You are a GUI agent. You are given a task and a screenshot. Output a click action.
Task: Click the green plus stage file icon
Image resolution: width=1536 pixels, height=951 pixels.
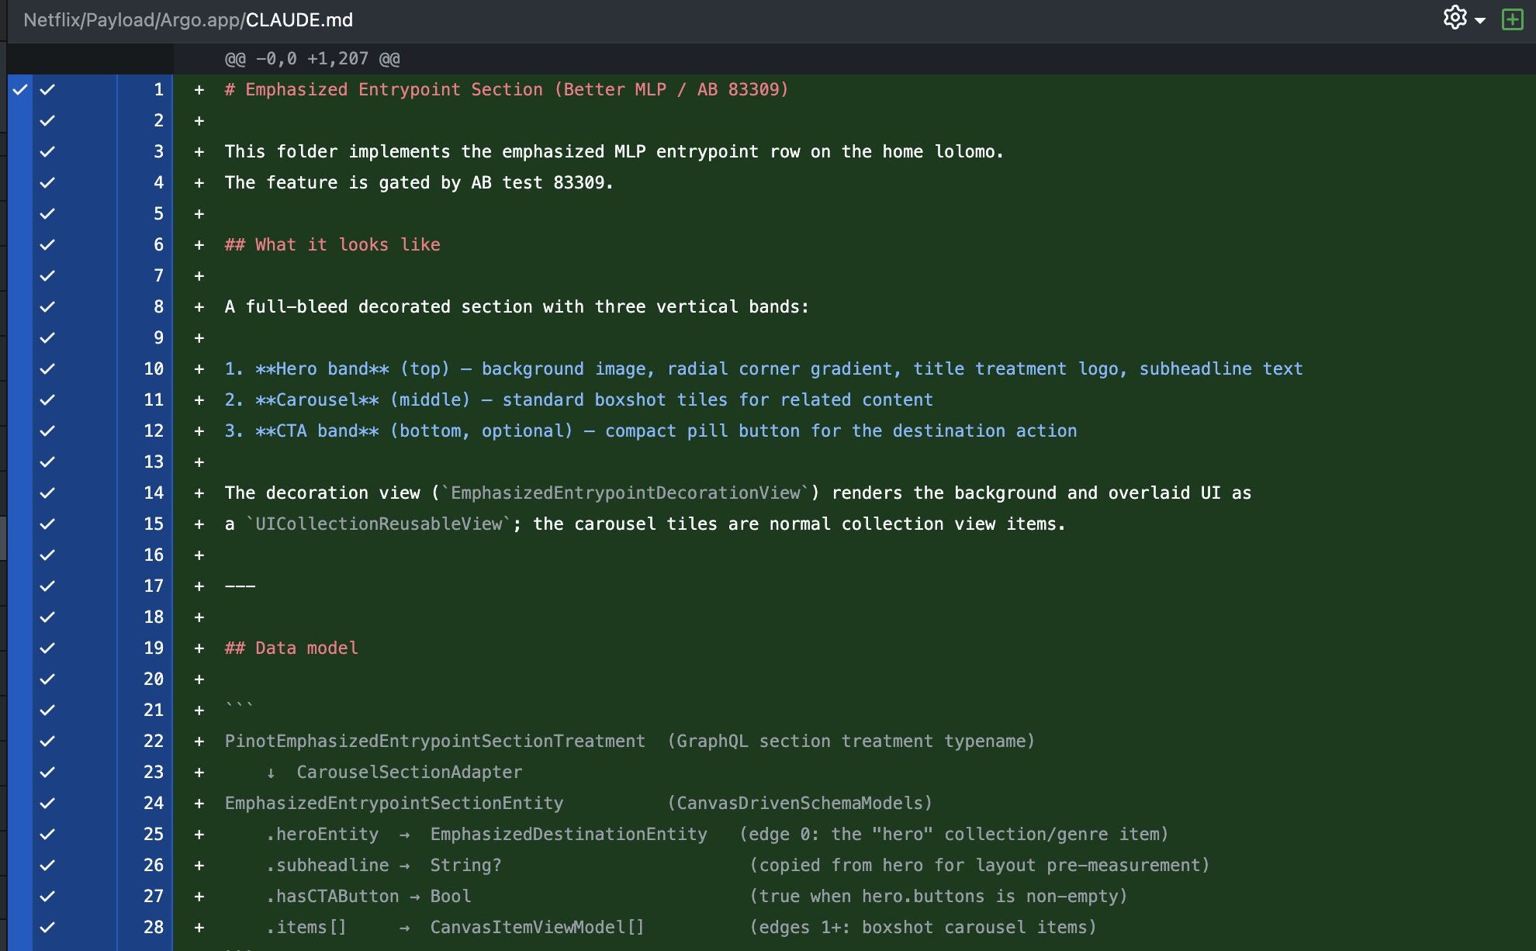[x=1512, y=19]
